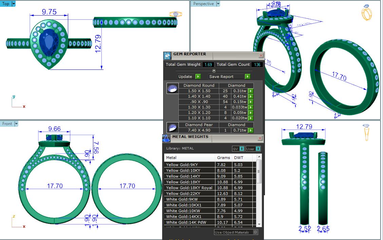This screenshot has width=383, height=240.
Task: Click the Diamond Round gem thumbnail
Action: point(173,88)
